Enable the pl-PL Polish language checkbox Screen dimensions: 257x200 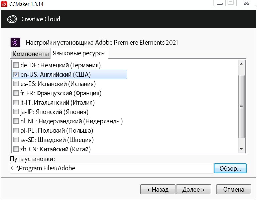tap(16, 130)
